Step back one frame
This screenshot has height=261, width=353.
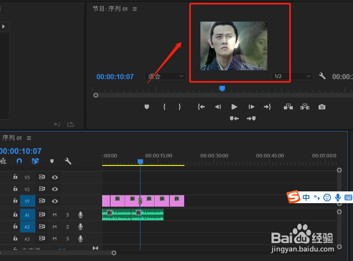click(x=218, y=107)
